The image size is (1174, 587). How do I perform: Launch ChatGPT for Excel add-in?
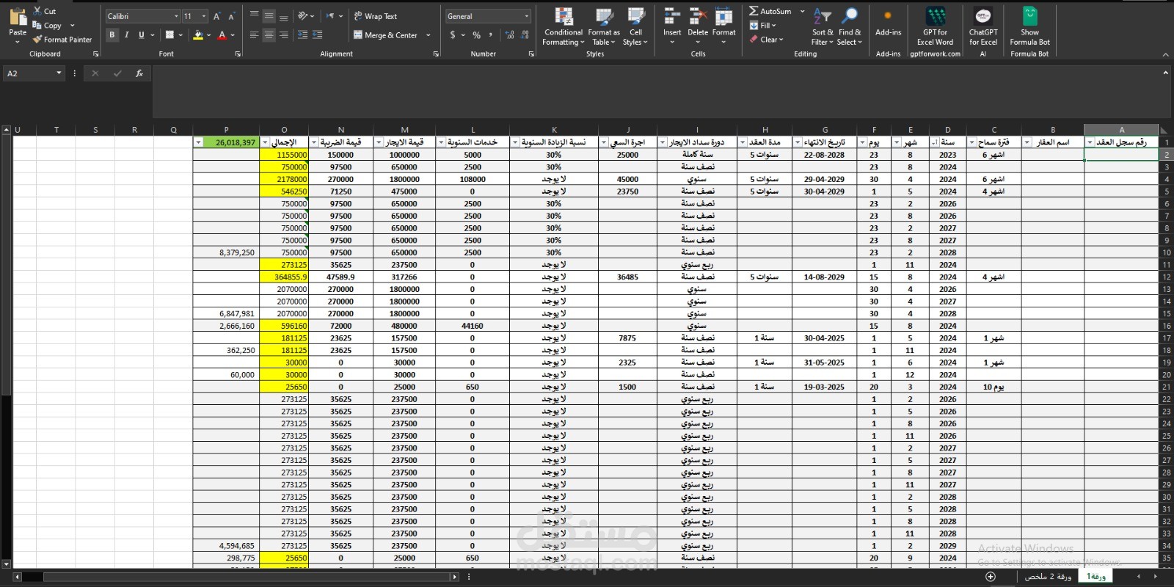click(x=983, y=26)
